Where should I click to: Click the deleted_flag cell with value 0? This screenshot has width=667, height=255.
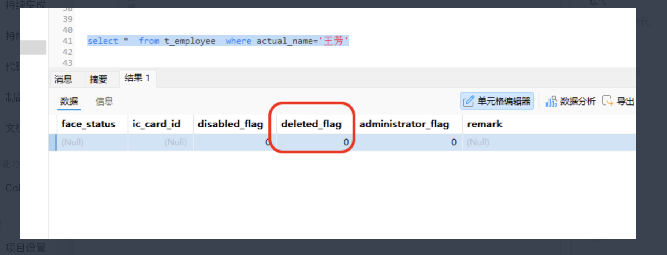315,142
